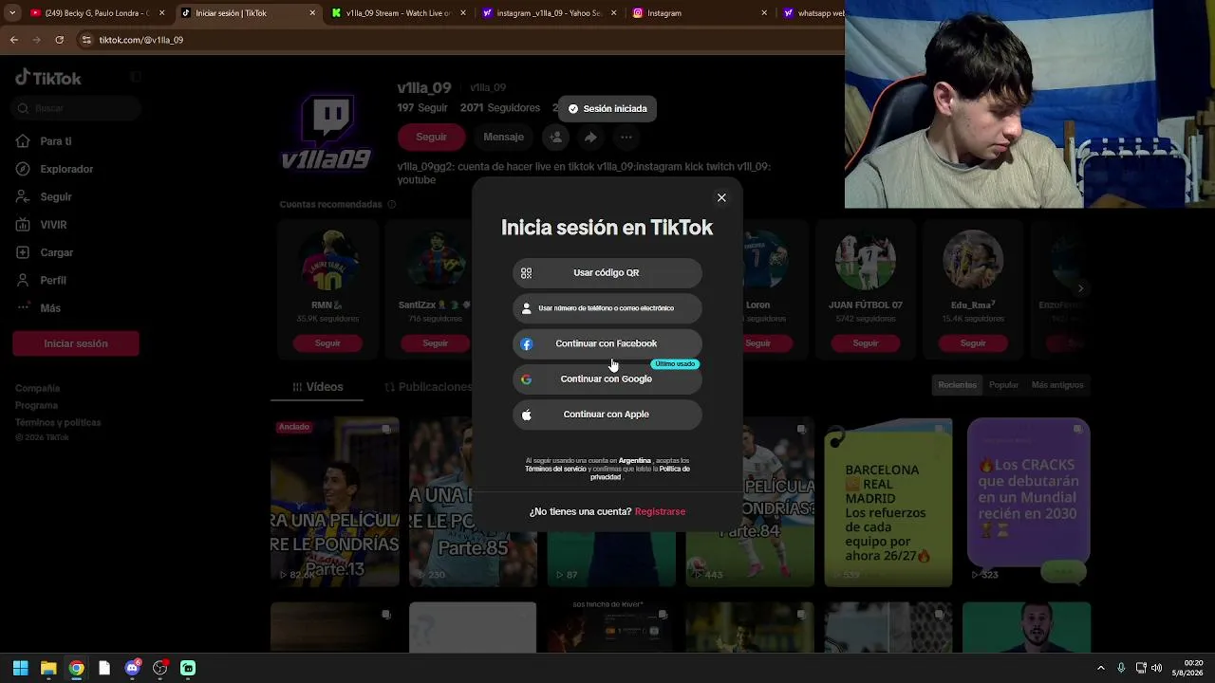This screenshot has height=683, width=1215.
Task: Open Términos del servicio link
Action: (x=555, y=469)
